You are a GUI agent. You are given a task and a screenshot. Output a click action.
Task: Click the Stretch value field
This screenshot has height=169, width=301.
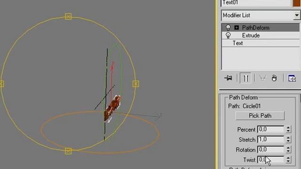(x=270, y=139)
